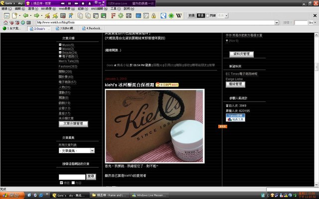Click the globe icon beside the address bar
This screenshot has width=319, height=199.
(x=23, y=22)
